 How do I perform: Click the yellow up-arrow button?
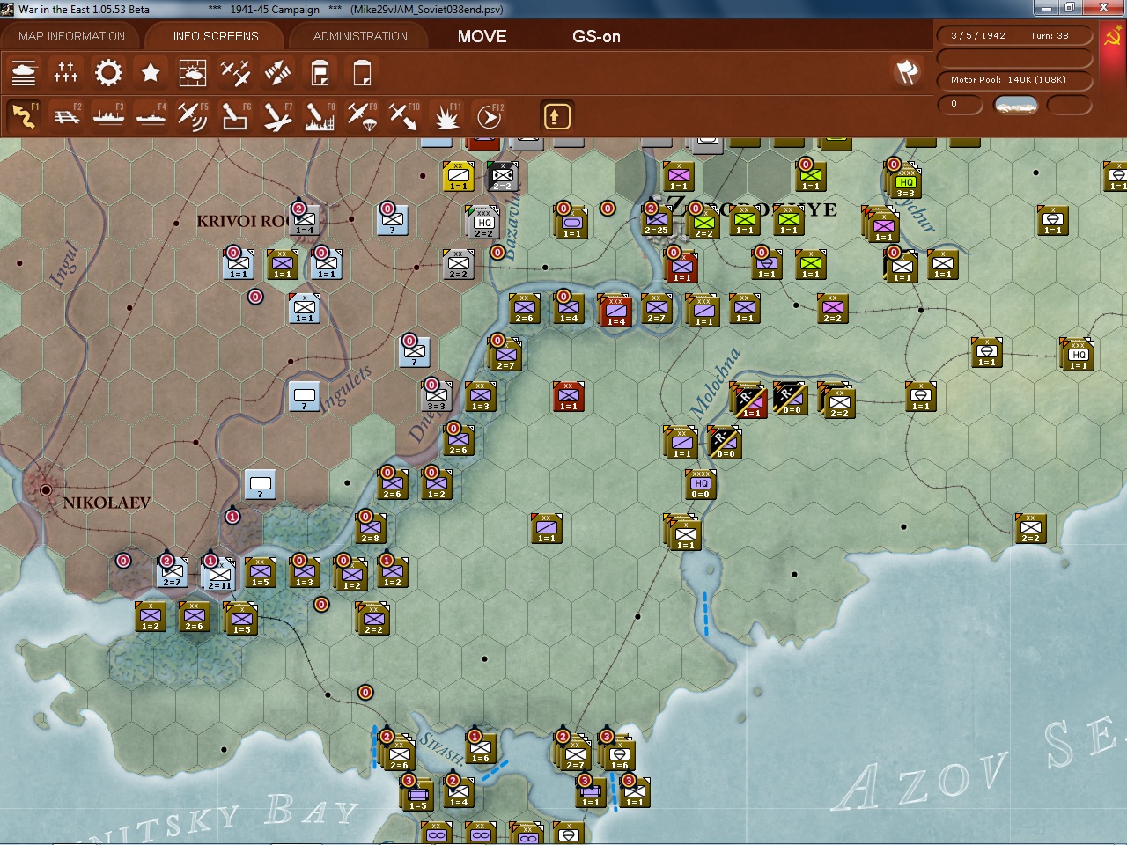556,116
